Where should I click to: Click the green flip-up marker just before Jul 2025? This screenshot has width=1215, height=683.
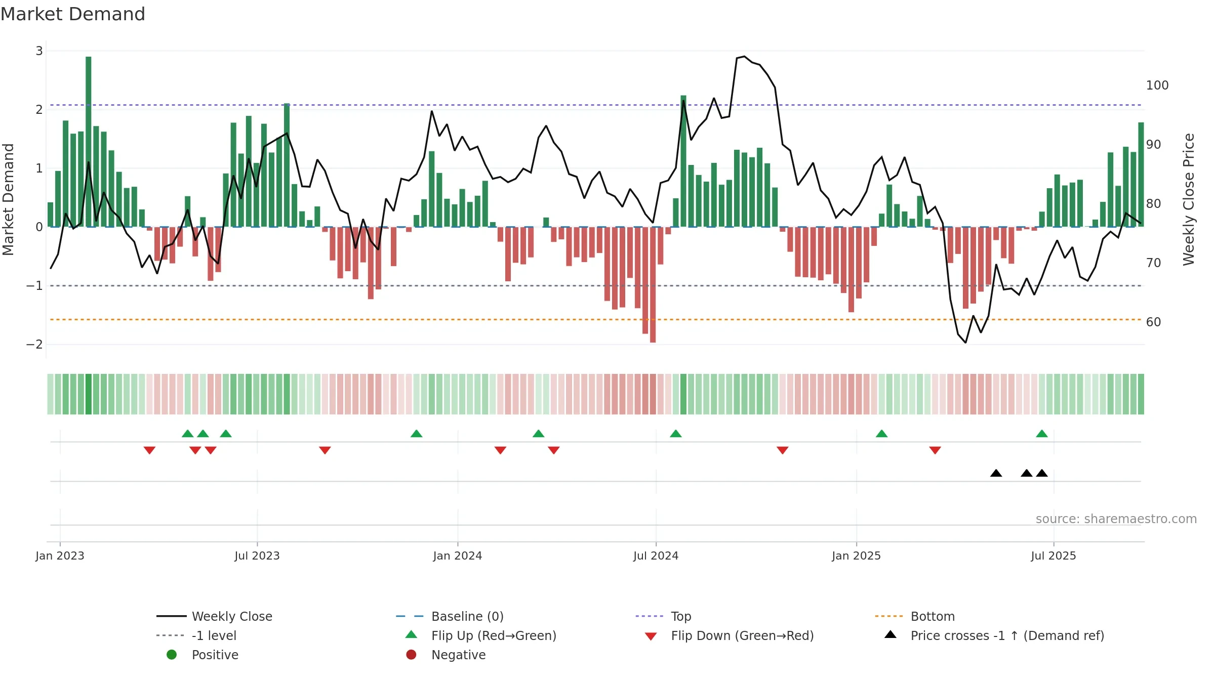coord(1042,434)
